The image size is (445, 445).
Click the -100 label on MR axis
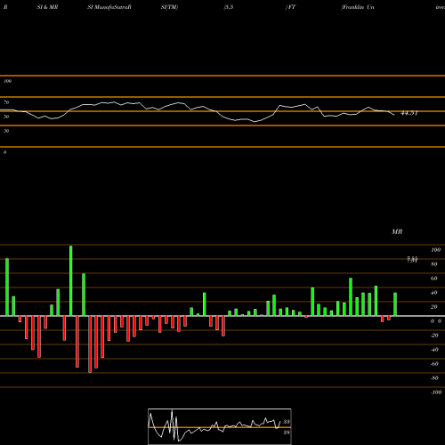(x=436, y=392)
